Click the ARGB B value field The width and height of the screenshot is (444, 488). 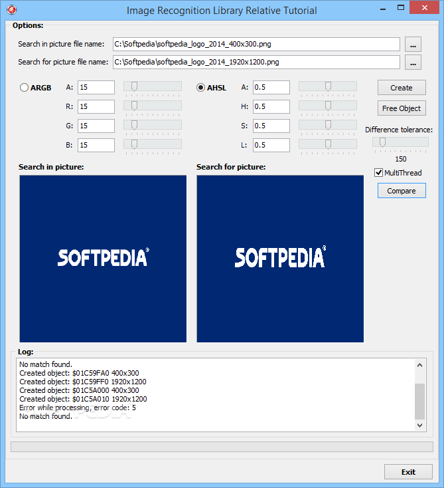point(96,146)
